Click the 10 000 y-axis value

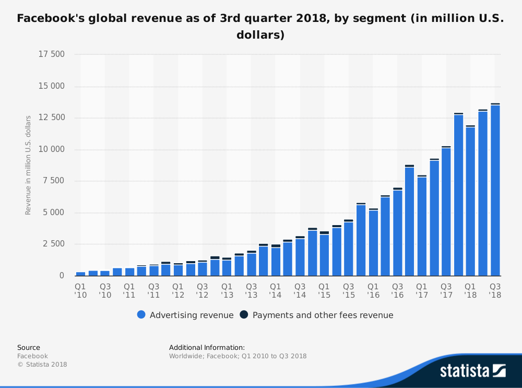point(51,149)
